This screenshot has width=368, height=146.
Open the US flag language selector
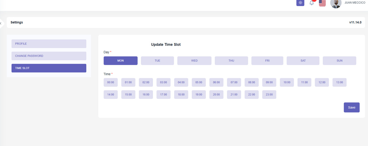(x=322, y=3)
